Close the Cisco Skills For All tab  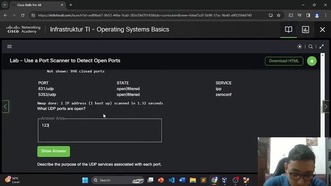tap(62, 5)
